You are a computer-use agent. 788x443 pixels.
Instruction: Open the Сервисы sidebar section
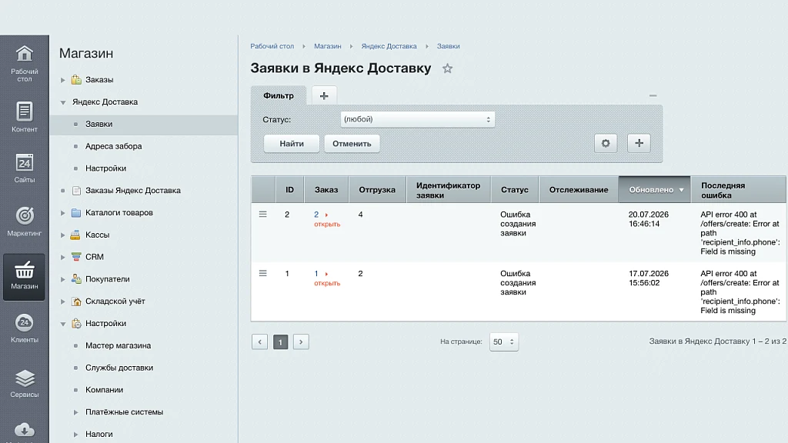[24, 383]
